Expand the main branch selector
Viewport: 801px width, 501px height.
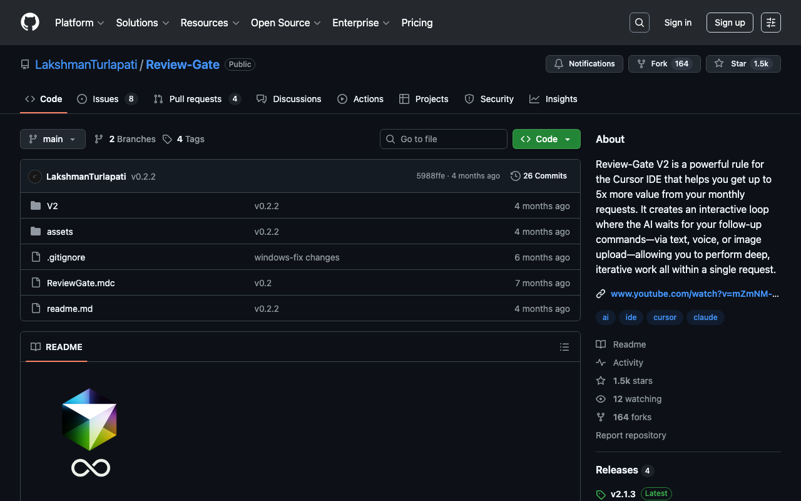[x=53, y=139]
